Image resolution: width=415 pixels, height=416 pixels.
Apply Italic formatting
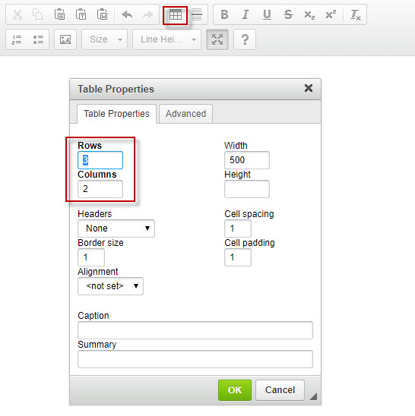coord(246,14)
